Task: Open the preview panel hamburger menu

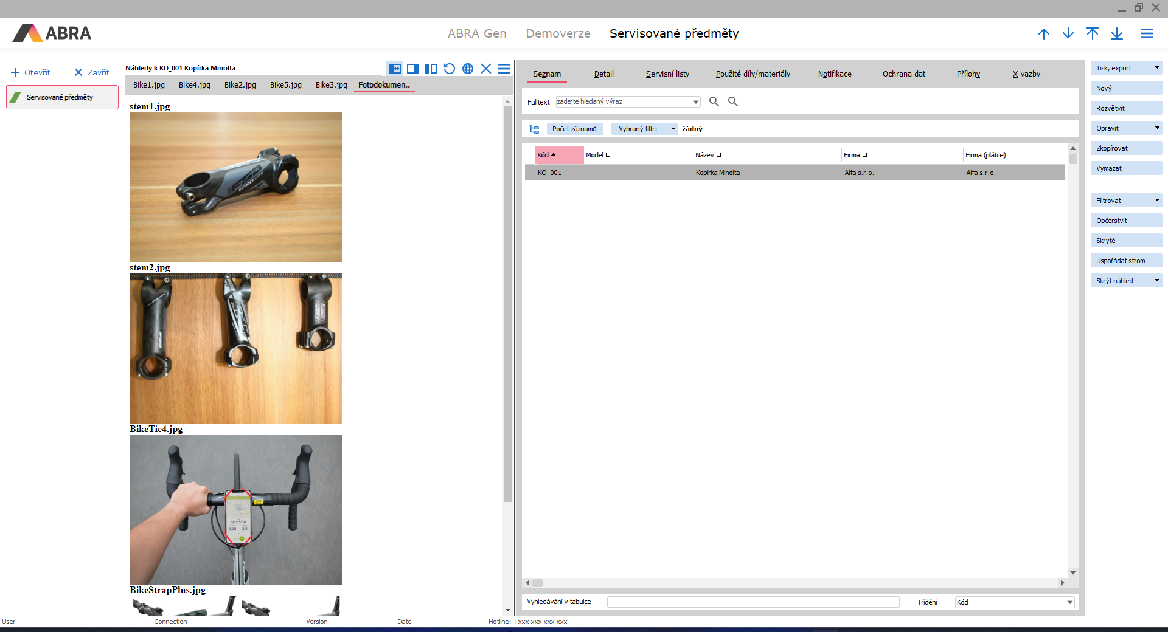Action: point(504,69)
